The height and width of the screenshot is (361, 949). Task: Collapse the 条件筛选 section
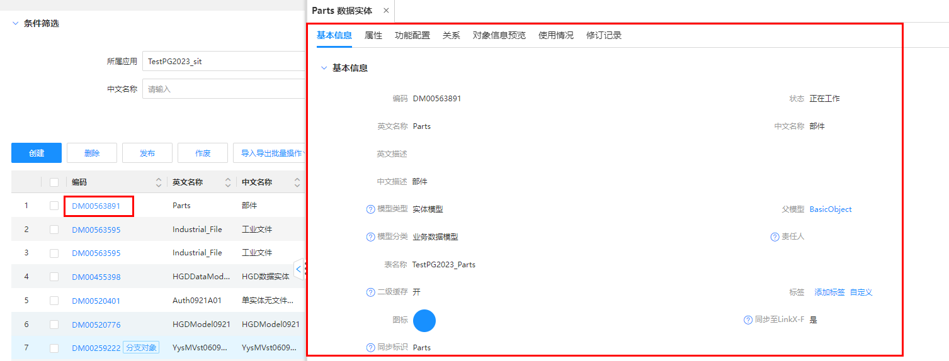point(16,23)
